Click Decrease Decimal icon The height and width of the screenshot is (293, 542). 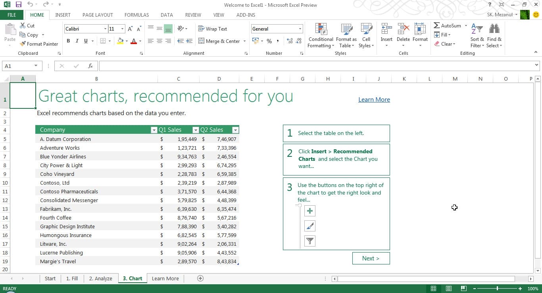(298, 41)
